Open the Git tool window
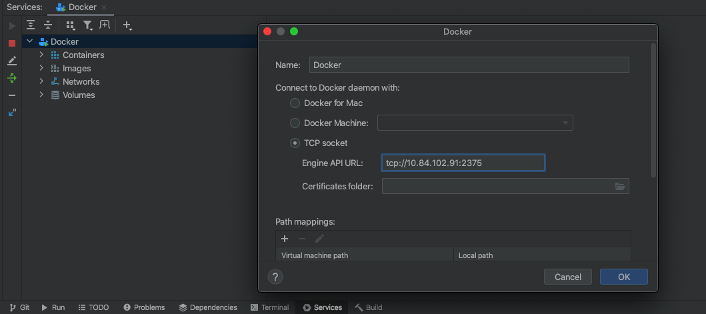 point(19,308)
